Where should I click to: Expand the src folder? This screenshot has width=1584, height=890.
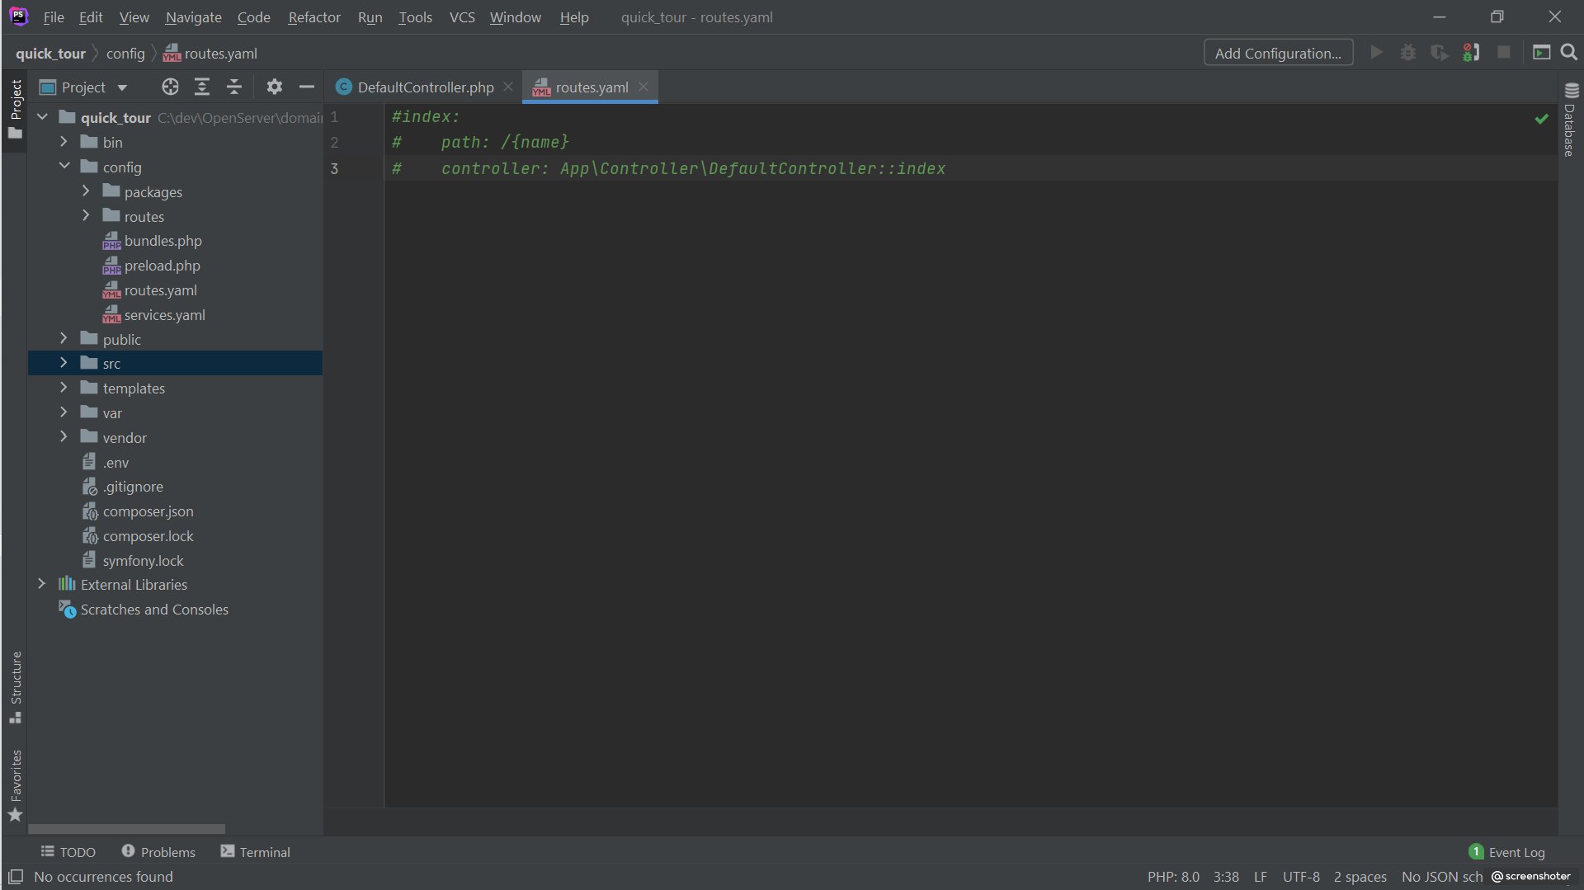click(x=64, y=363)
